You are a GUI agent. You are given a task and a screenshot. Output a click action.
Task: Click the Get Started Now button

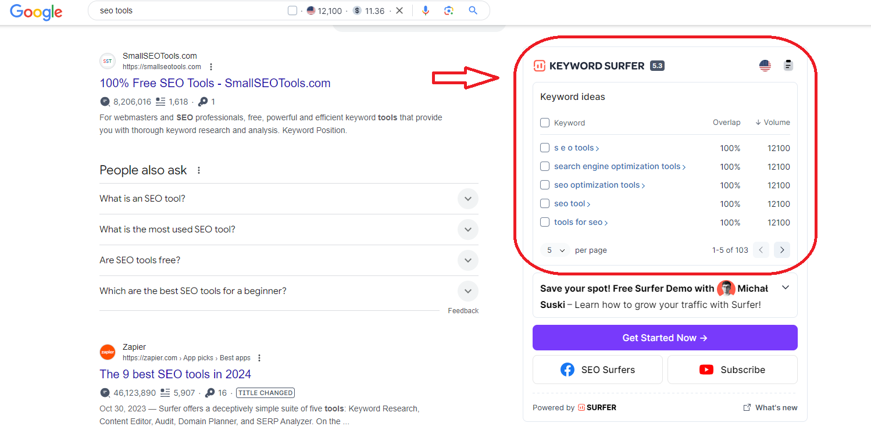pyautogui.click(x=665, y=338)
